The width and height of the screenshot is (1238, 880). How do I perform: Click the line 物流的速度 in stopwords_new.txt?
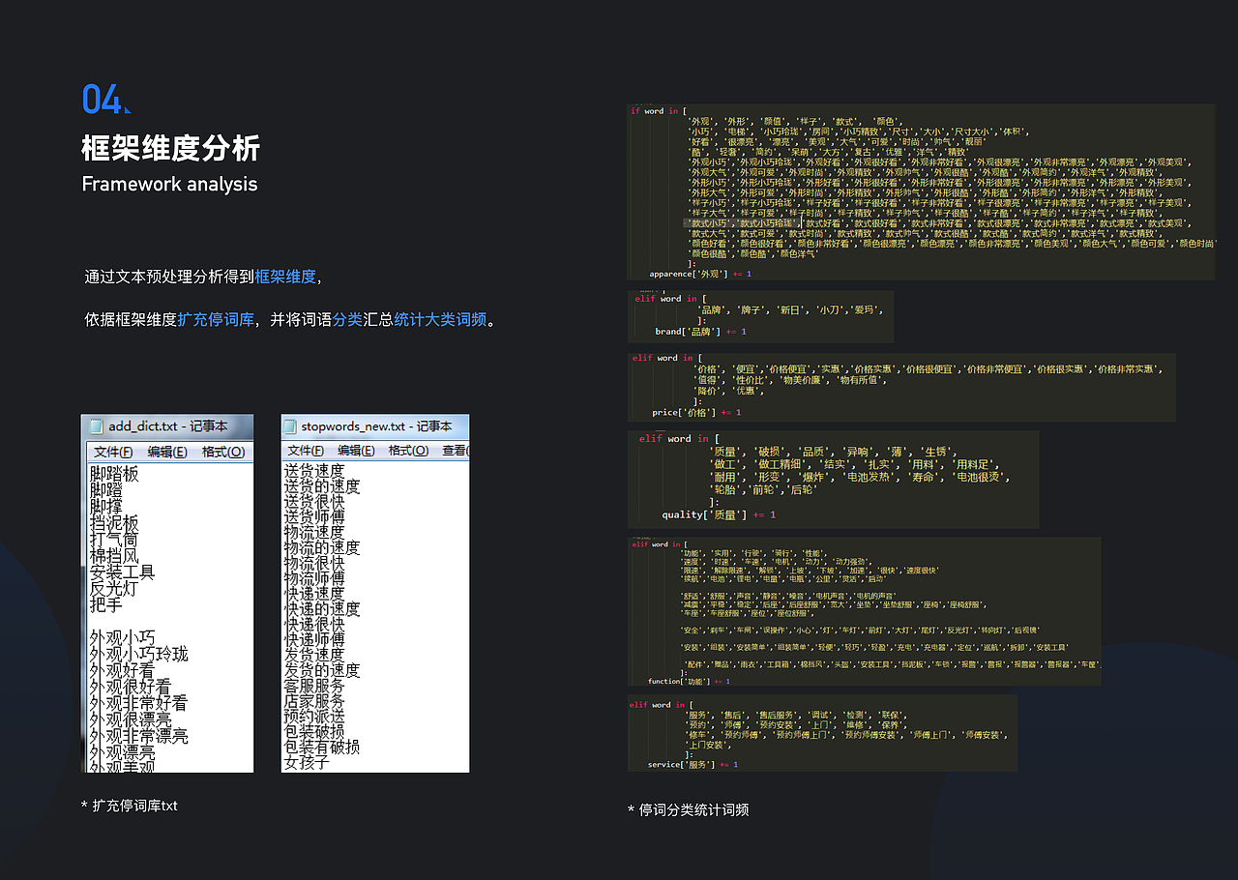(321, 547)
